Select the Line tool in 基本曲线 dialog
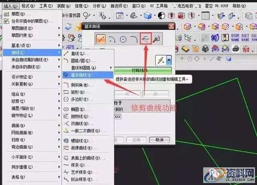Image resolution: width=257 pixels, height=185 pixels. click(101, 39)
